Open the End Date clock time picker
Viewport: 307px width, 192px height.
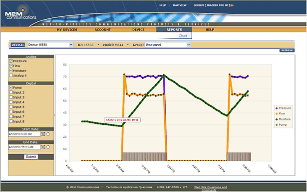[48, 147]
